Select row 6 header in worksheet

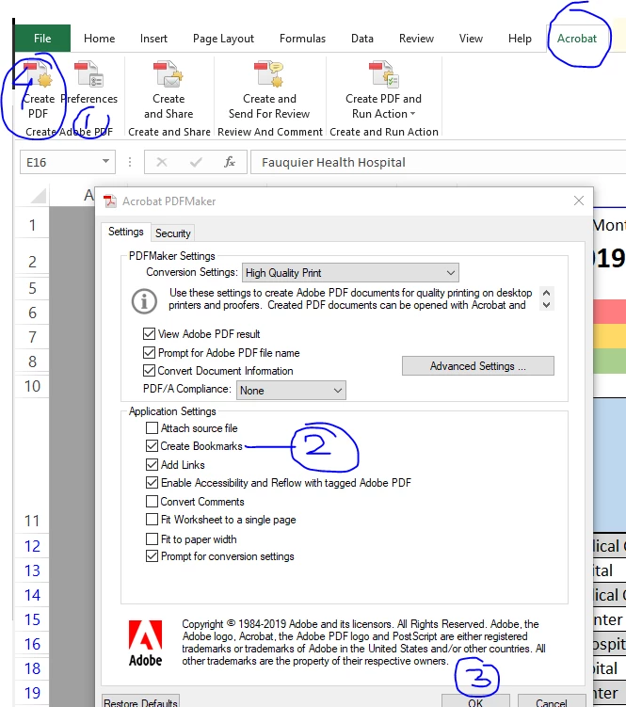pos(32,313)
